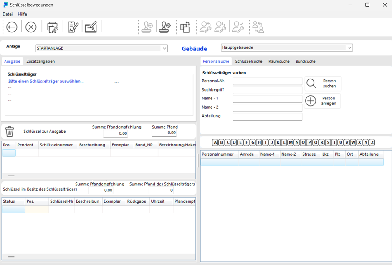
Task: Click the back arrow toolbar icon
Action: coord(12,27)
